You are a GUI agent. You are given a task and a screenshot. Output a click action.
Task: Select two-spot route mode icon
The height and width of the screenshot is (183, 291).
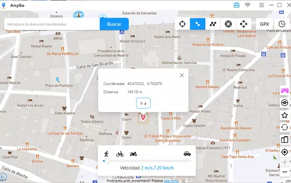point(198,24)
